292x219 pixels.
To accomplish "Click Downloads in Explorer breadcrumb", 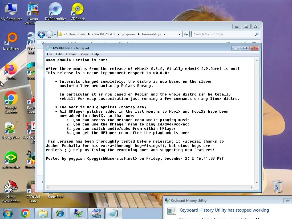I will [x=77, y=34].
